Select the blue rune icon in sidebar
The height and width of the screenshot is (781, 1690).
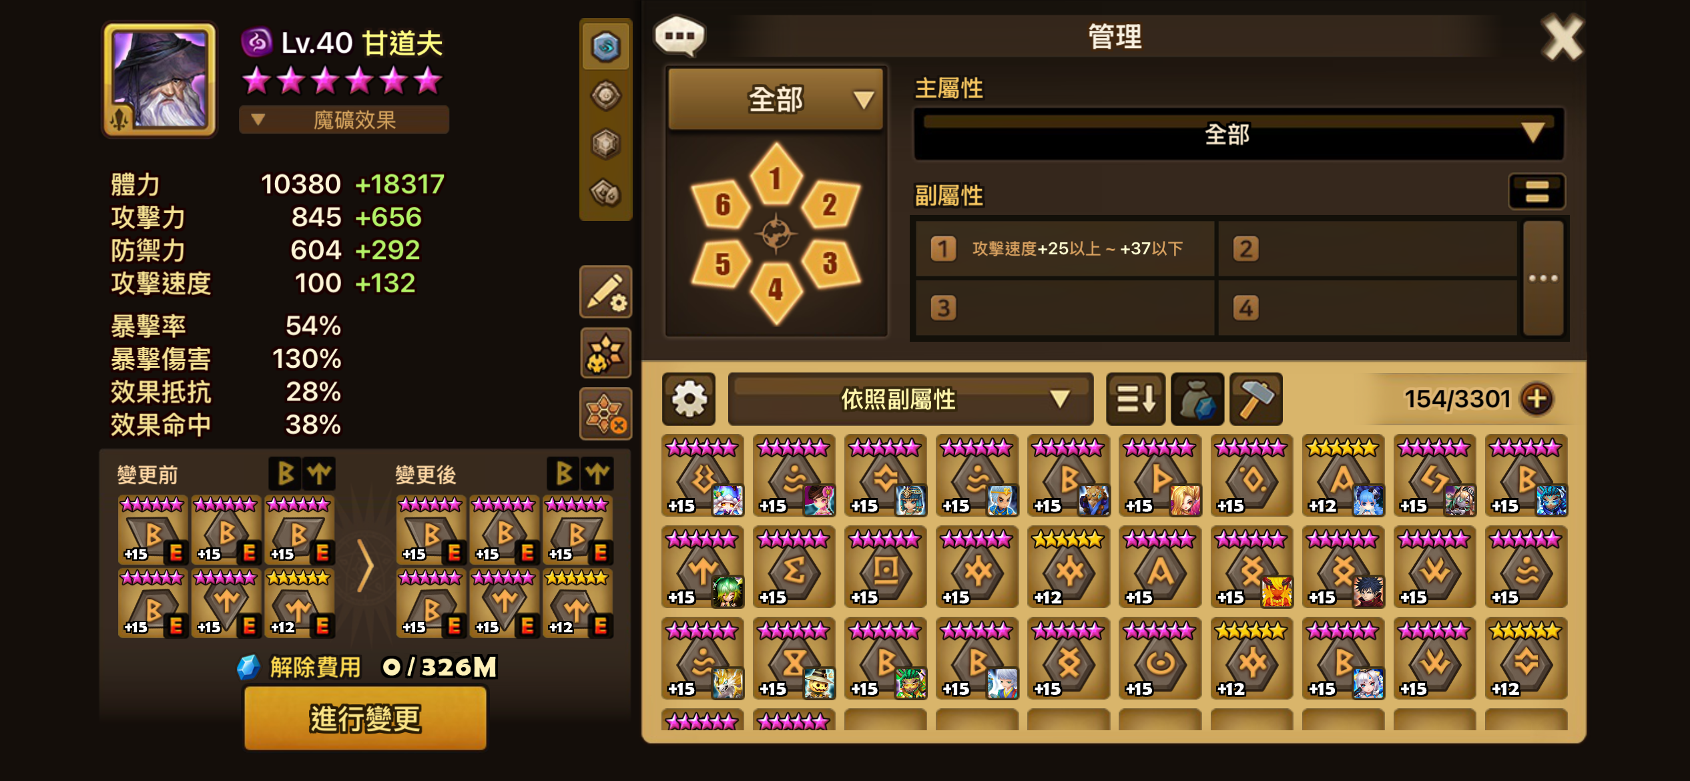[x=605, y=47]
